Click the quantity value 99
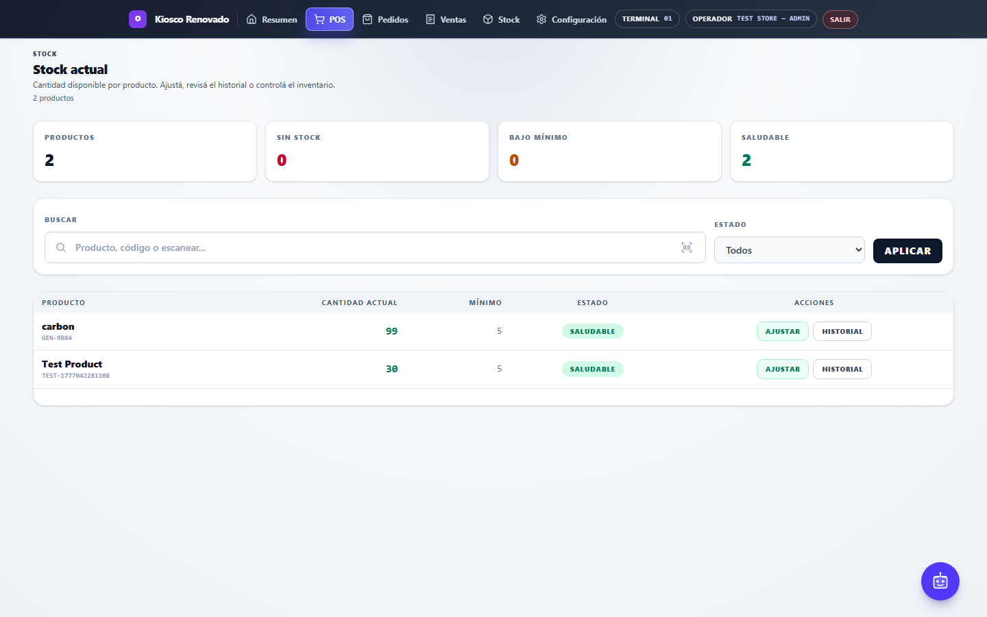 point(391,331)
